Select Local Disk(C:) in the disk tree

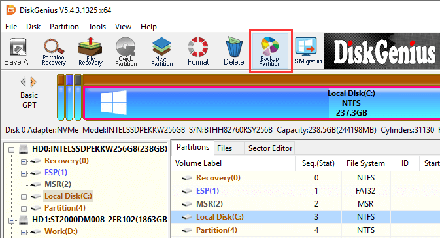(x=68, y=196)
